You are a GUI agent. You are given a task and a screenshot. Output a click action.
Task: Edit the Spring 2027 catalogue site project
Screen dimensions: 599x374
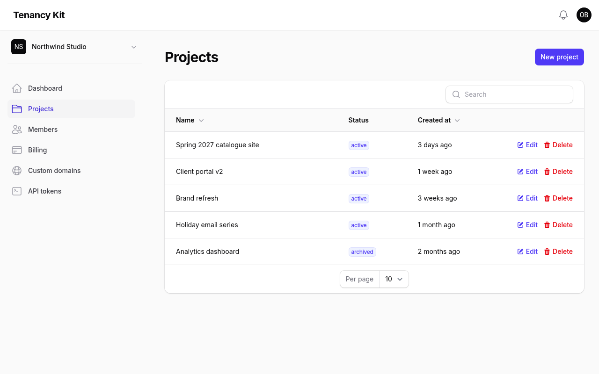527,145
